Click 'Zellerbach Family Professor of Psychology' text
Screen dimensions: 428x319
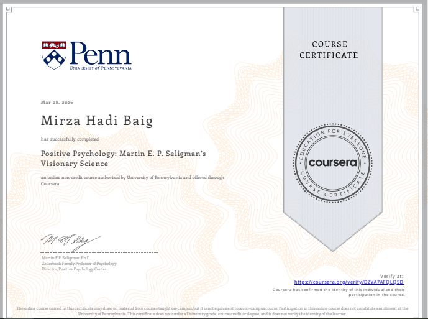[79, 264]
